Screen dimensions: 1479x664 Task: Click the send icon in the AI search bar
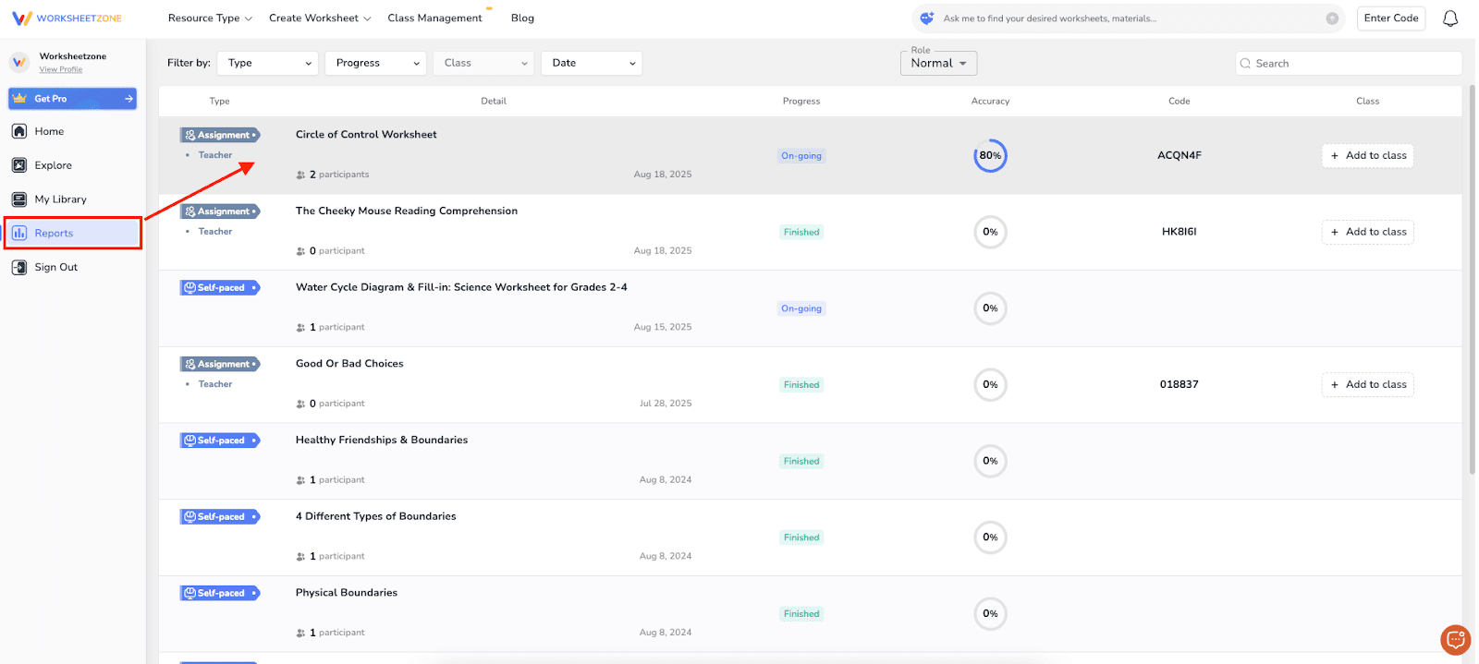(x=1332, y=18)
